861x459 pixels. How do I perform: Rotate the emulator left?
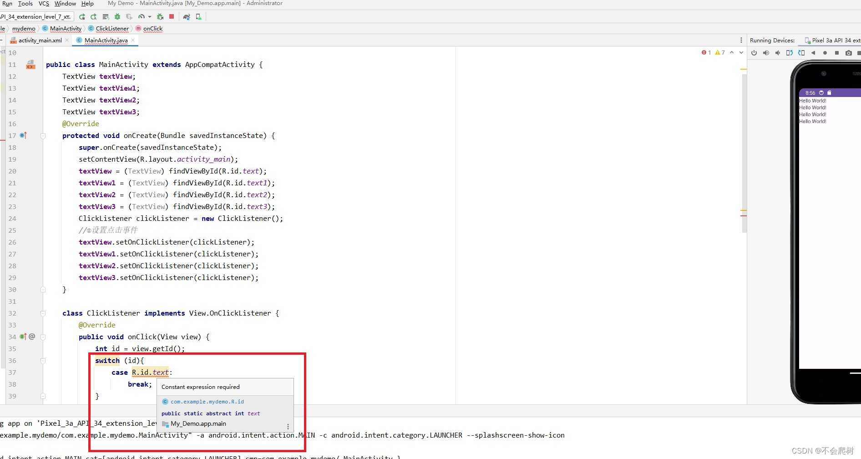click(x=790, y=53)
